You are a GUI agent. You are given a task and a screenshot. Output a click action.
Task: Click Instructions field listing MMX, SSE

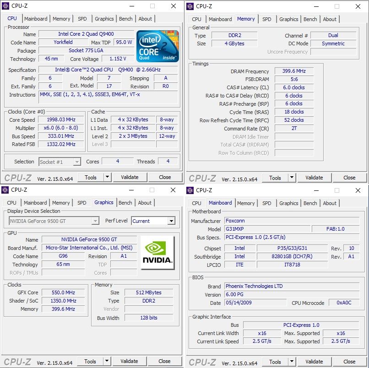point(108,97)
